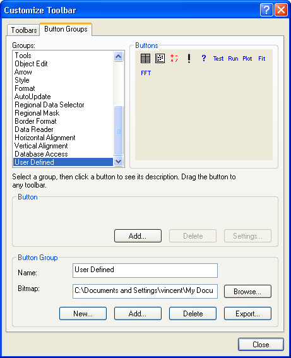Click the dotted matrix button icon

tap(160, 59)
